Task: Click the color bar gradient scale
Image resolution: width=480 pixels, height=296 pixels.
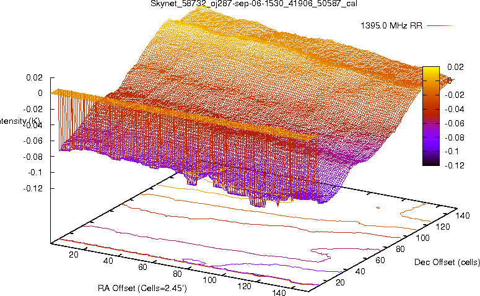Action: tap(431, 116)
